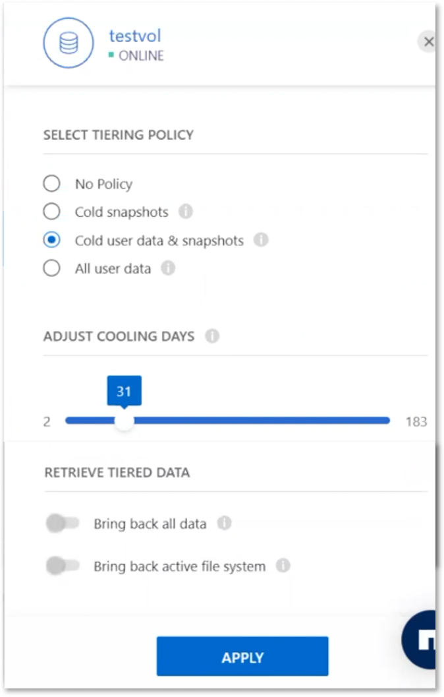Click info icon next to Adjust Cooling Days

point(211,336)
